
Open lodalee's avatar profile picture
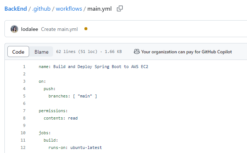(x=14, y=29)
